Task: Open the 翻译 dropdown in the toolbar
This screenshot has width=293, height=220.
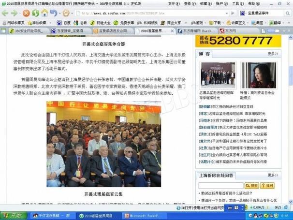Action: pos(276,22)
